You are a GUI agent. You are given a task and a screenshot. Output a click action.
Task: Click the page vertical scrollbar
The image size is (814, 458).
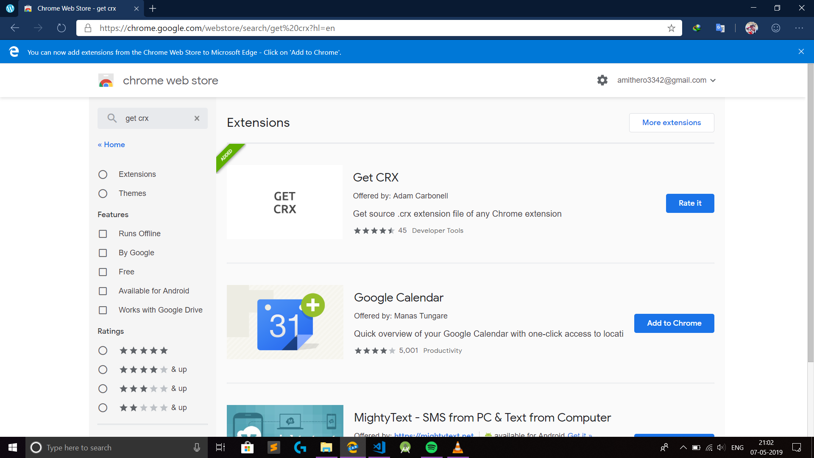pos(810,212)
